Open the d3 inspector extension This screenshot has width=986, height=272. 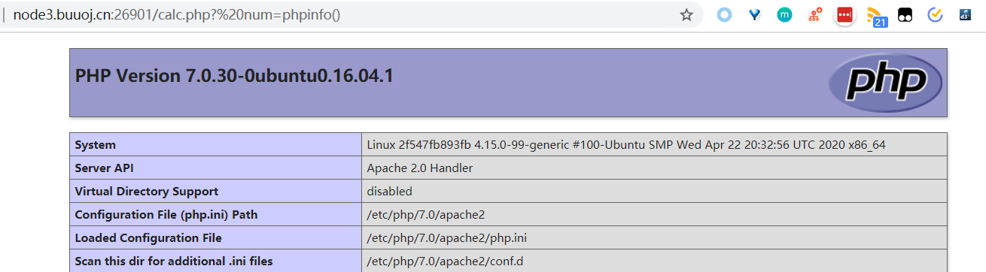[965, 14]
